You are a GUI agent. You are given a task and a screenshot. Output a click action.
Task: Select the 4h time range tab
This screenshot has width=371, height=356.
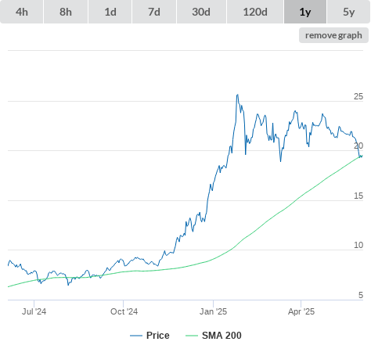22,12
